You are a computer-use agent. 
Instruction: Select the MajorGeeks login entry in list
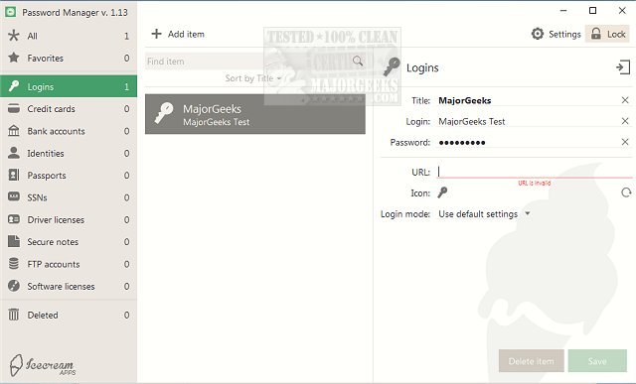click(x=255, y=114)
